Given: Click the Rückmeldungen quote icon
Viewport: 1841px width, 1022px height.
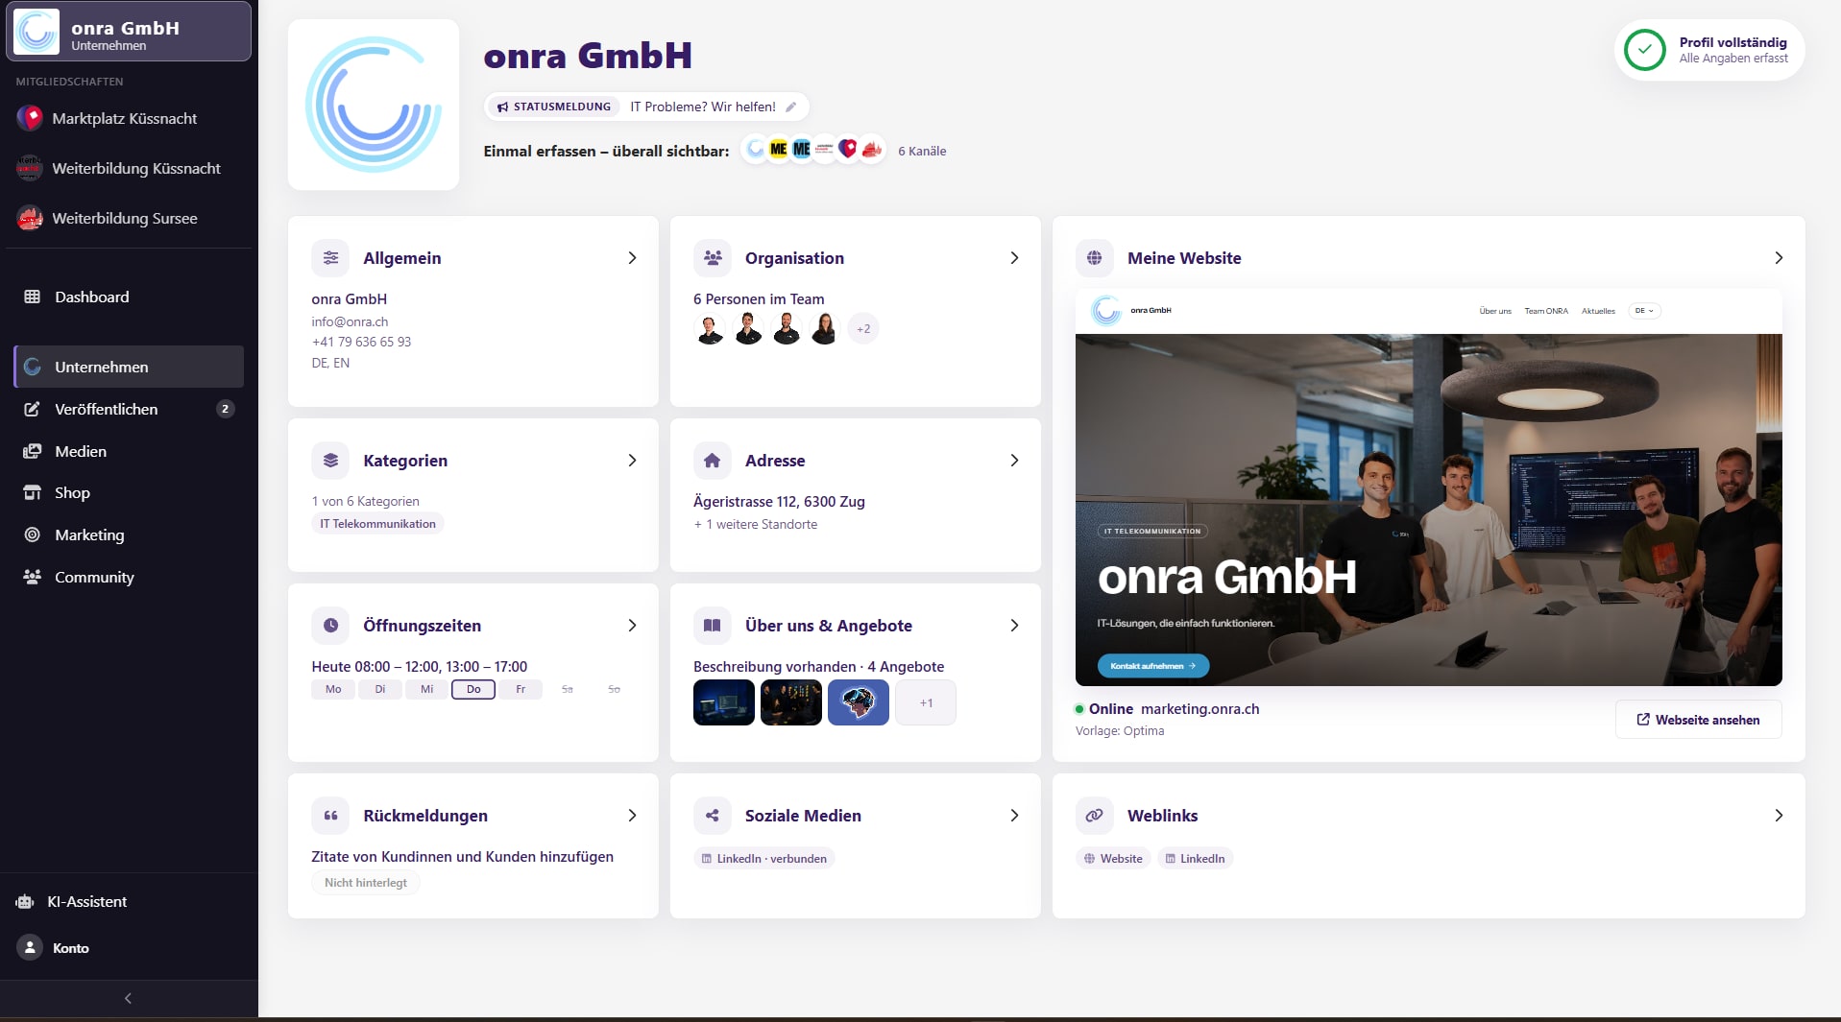Looking at the screenshot, I should [x=330, y=816].
